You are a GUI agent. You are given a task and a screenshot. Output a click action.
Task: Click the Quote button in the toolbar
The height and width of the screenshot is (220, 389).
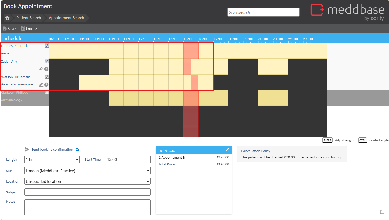coord(29,29)
